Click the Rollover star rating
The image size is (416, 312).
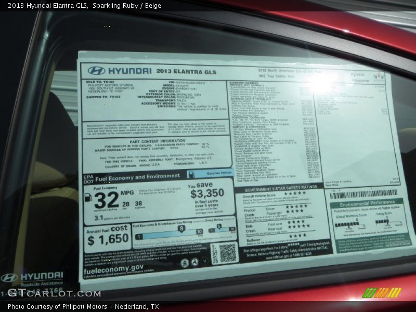297,236
